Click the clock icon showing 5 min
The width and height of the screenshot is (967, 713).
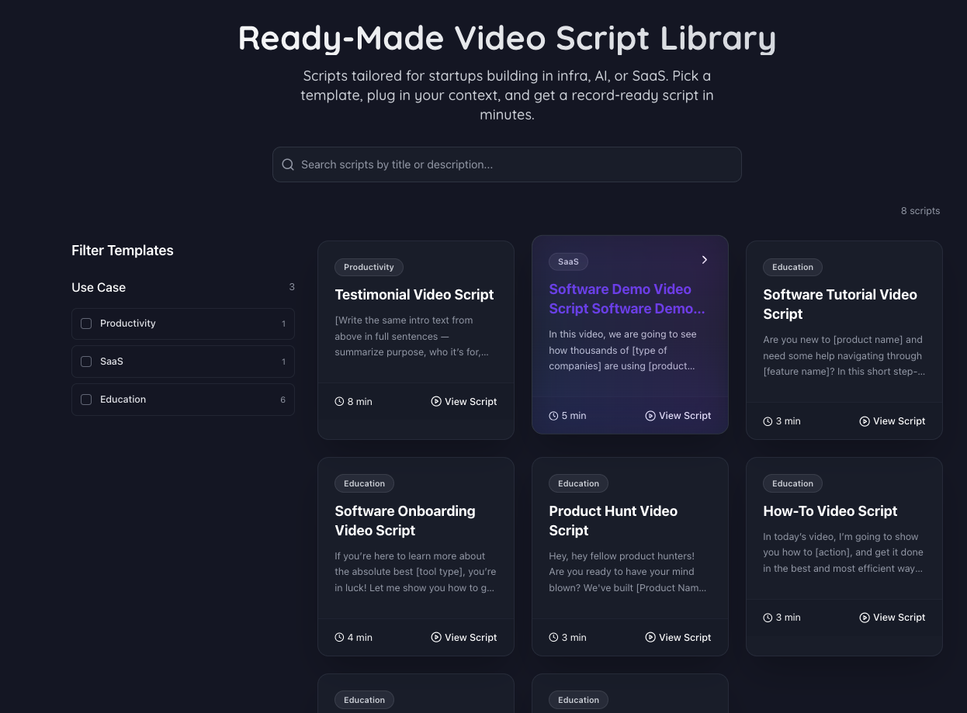553,416
